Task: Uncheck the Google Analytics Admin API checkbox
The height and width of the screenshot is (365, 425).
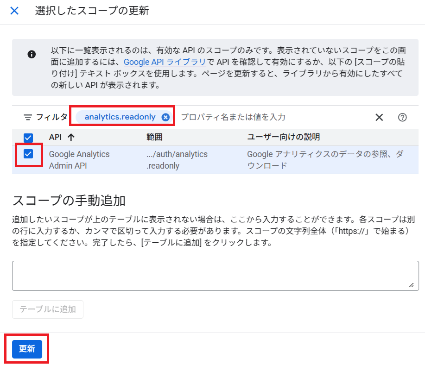Action: click(28, 154)
